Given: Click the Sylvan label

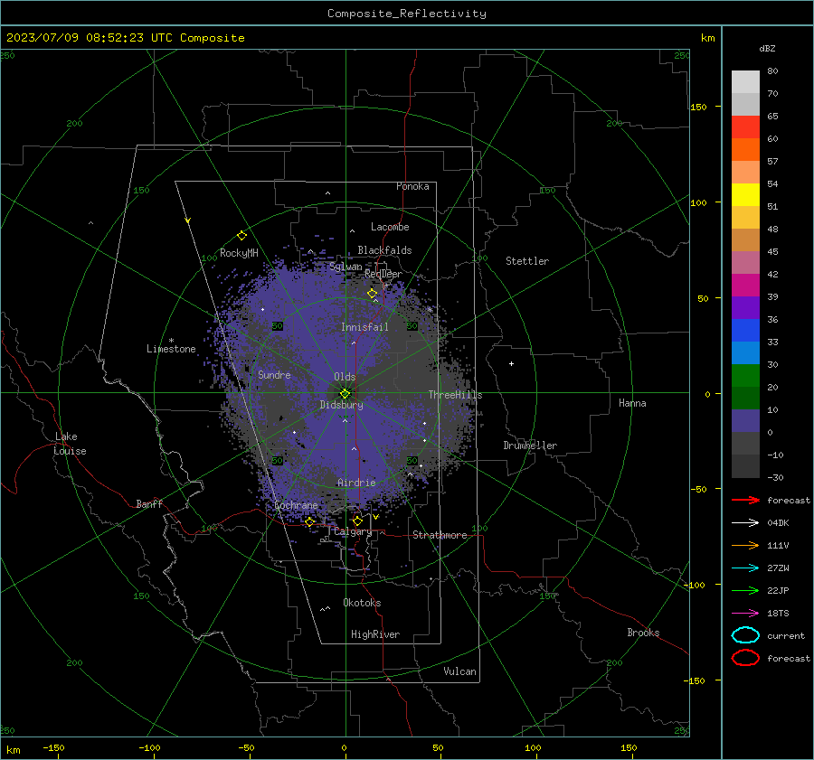Looking at the screenshot, I should pyautogui.click(x=345, y=267).
